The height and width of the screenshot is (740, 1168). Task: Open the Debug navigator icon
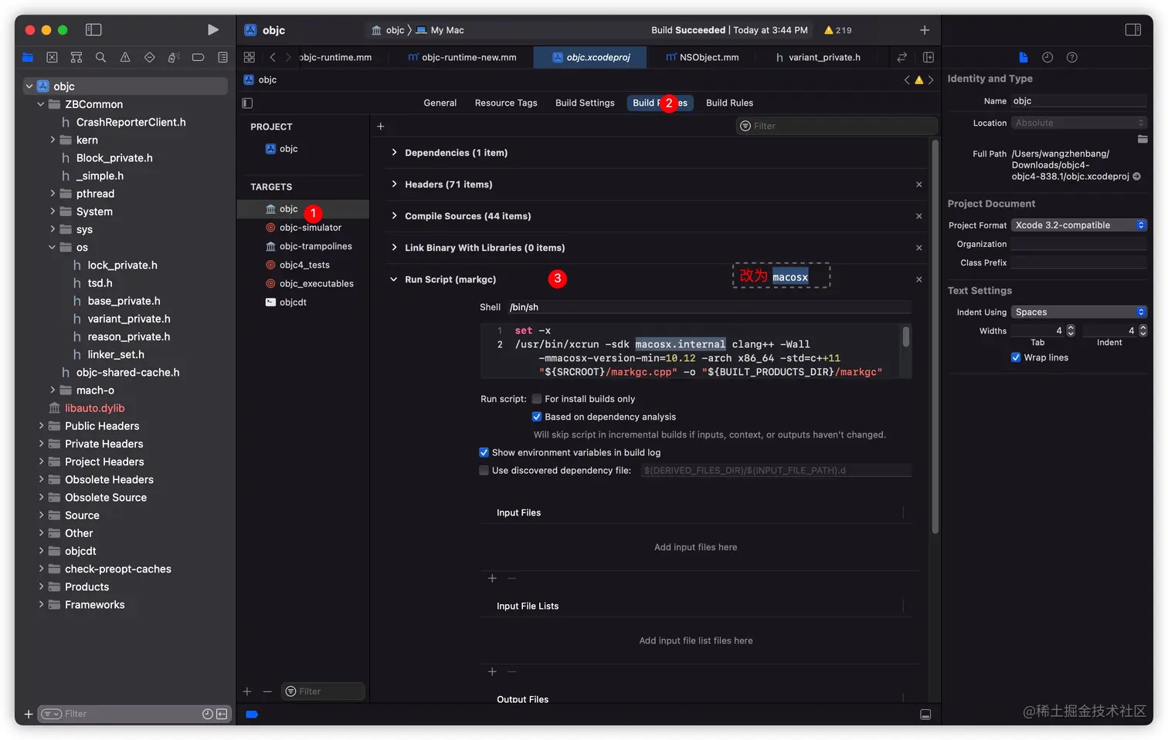coord(174,57)
